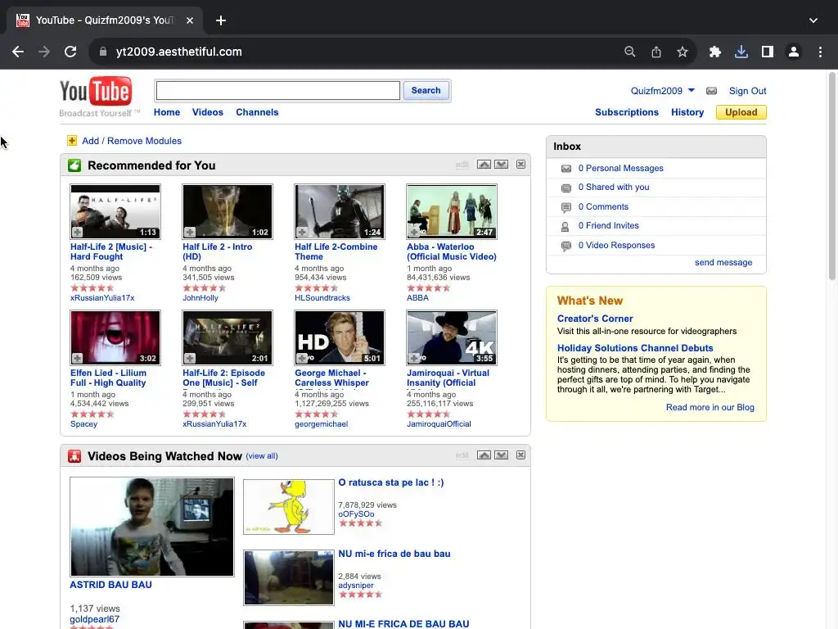Viewport: 838px width, 629px height.
Task: Open 0 Comments inbox link
Action: tap(603, 206)
